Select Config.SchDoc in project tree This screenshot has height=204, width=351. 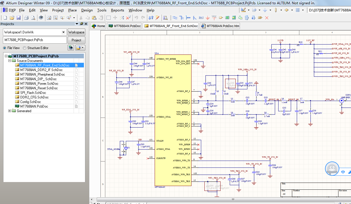30,102
